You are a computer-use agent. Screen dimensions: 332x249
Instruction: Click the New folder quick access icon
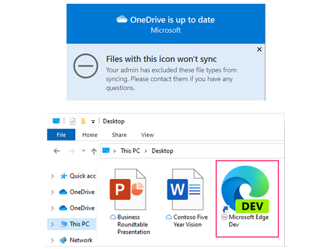pyautogui.click(x=83, y=121)
